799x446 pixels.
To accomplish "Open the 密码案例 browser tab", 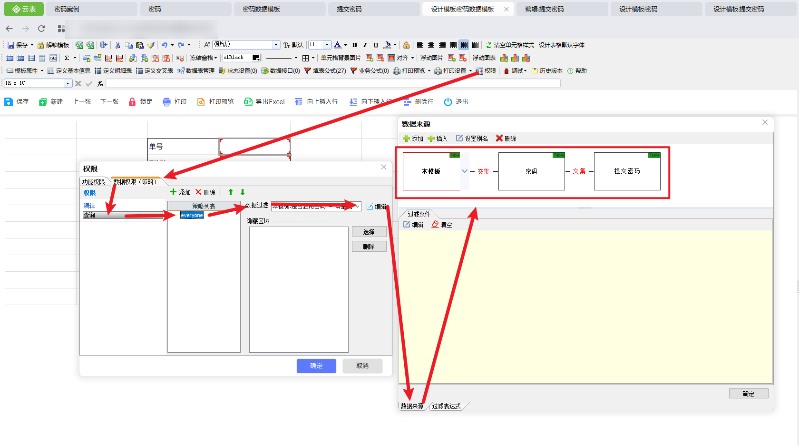I will pyautogui.click(x=91, y=9).
